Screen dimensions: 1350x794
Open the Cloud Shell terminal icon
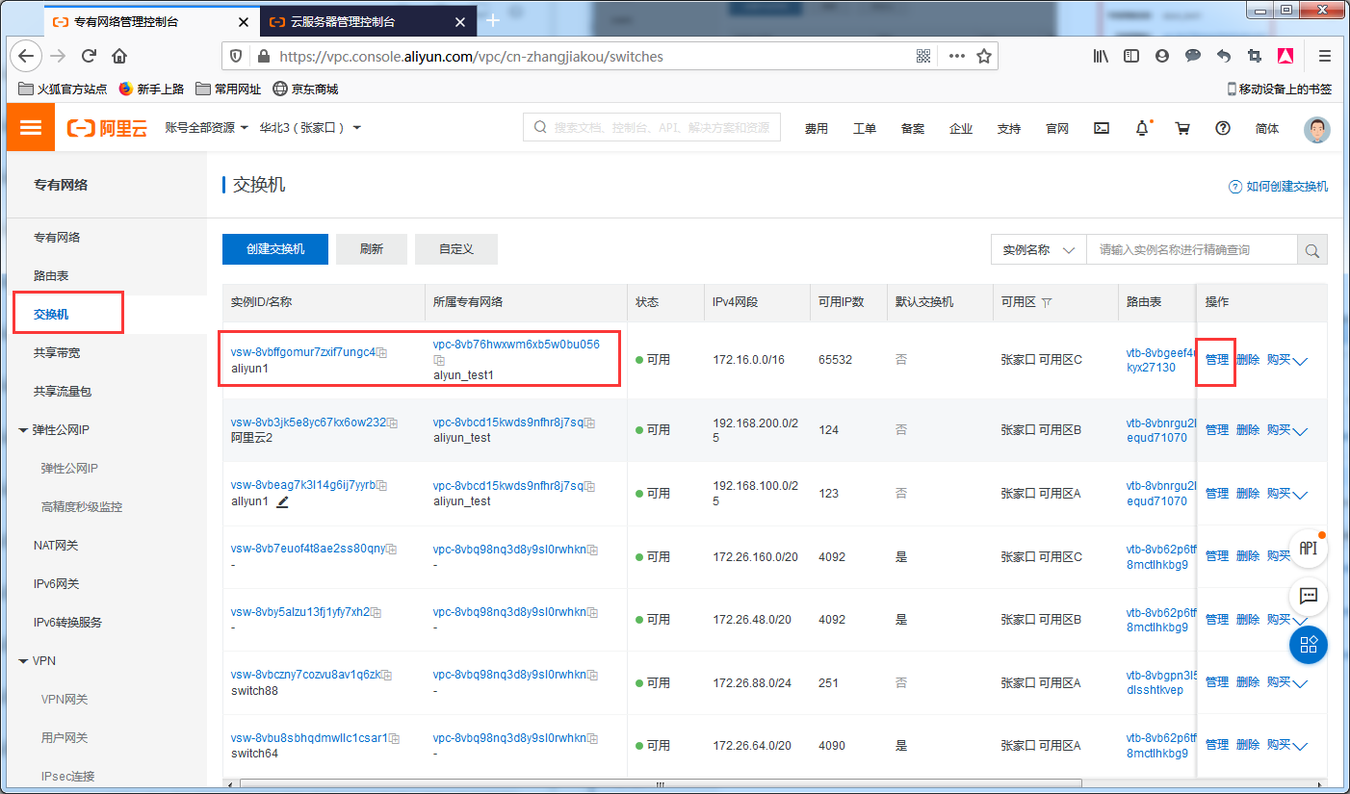pos(1103,128)
